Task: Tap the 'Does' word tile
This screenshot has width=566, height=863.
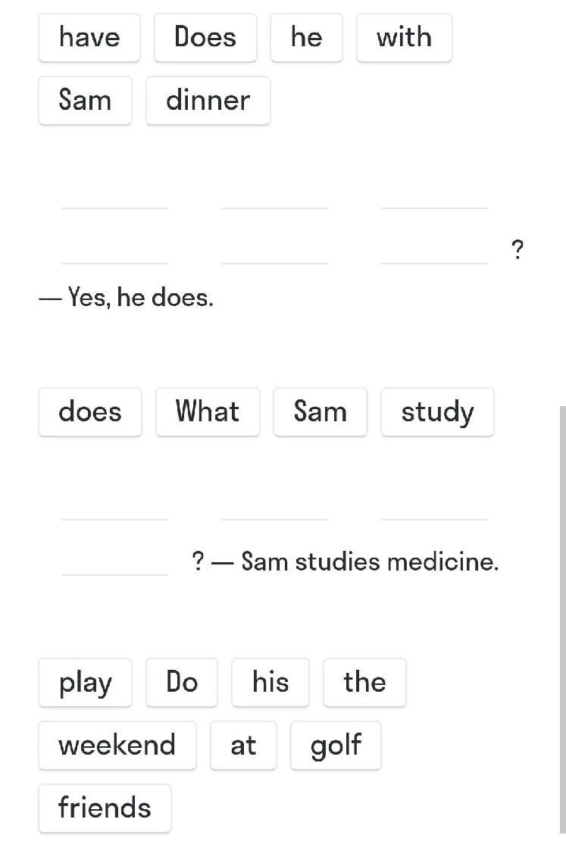Action: 205,38
